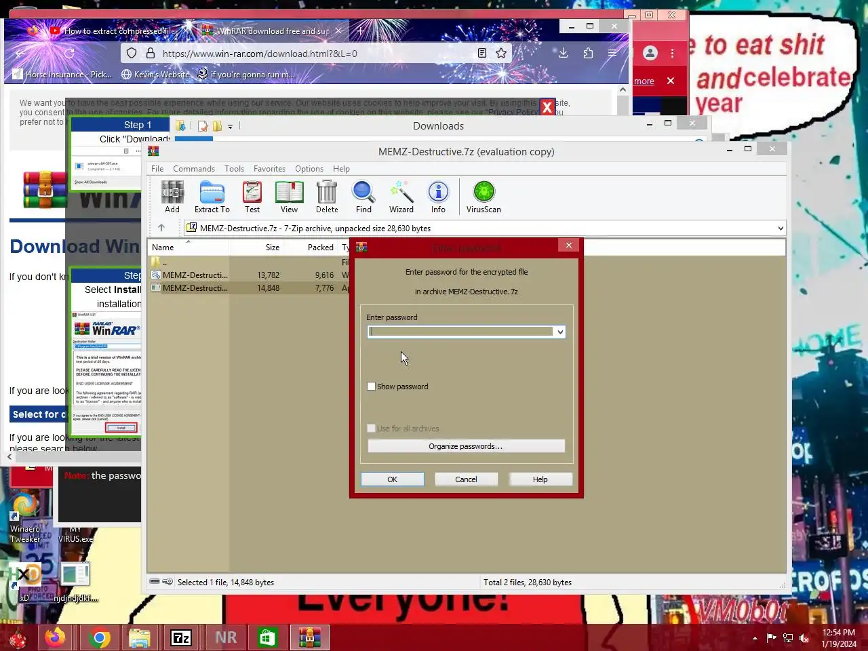Open the Wizard wand tool
The image size is (868, 651).
click(401, 197)
